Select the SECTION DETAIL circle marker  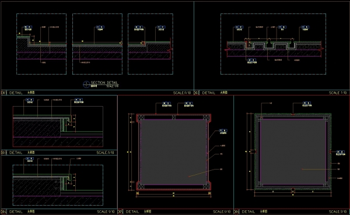(86, 84)
